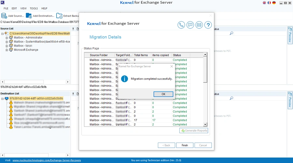This screenshot has width=293, height=163.
Task: Click the Add Destination toolbar icon
Action: (x=29, y=16)
